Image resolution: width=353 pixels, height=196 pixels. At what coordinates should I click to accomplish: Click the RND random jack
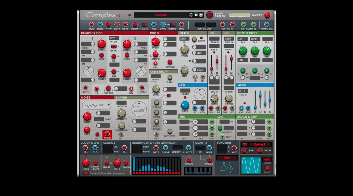point(182,25)
